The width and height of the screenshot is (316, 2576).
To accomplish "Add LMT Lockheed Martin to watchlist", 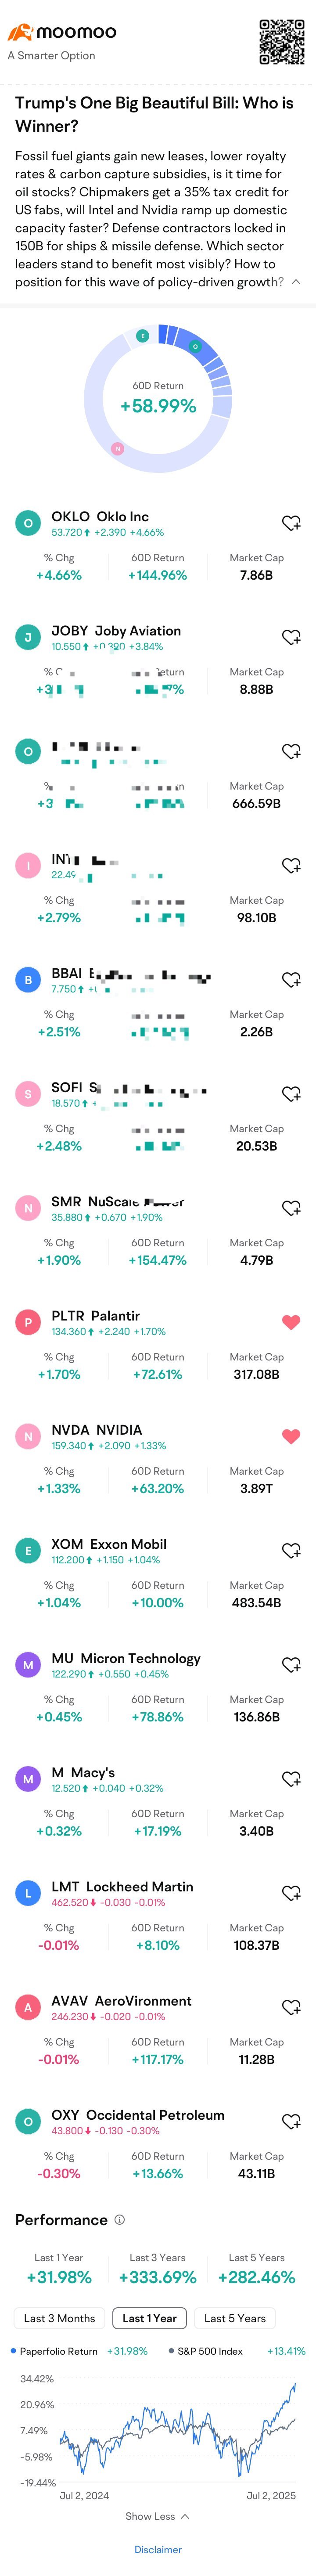I will pyautogui.click(x=291, y=1893).
